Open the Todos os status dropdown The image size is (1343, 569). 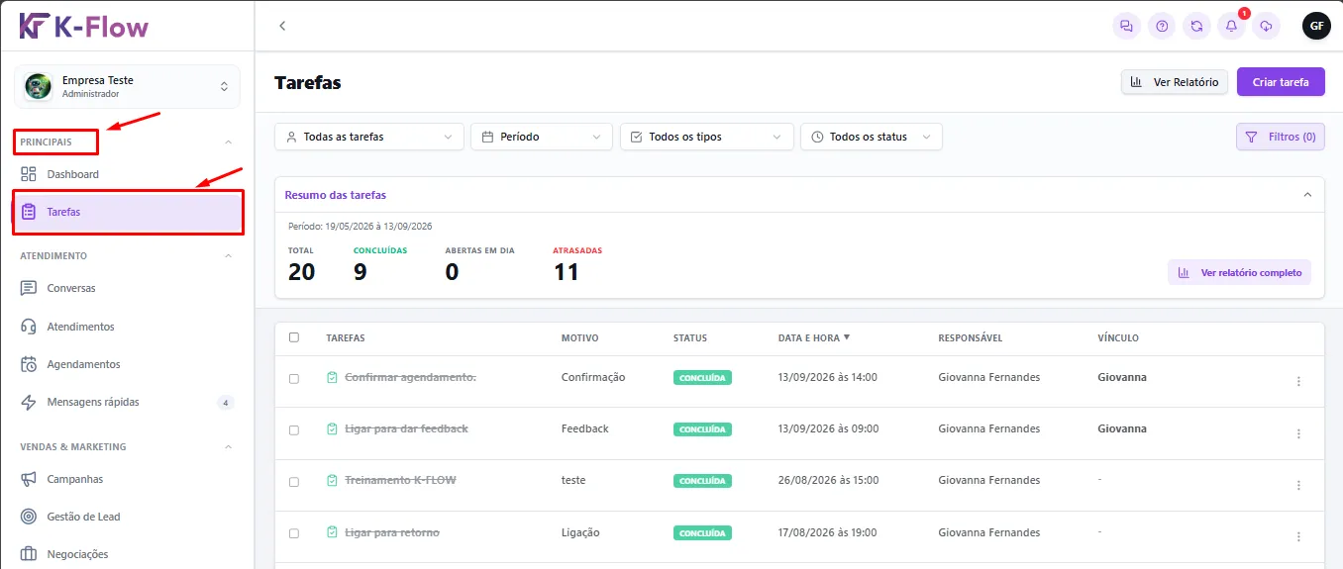[x=872, y=137]
